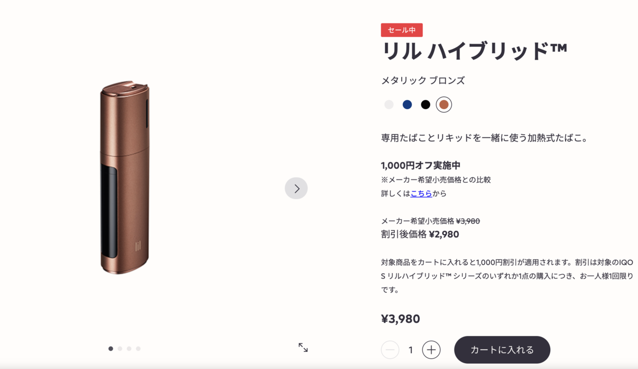Jump to the fourth carousel dot
Screen dimensions: 638x369
[138, 349]
